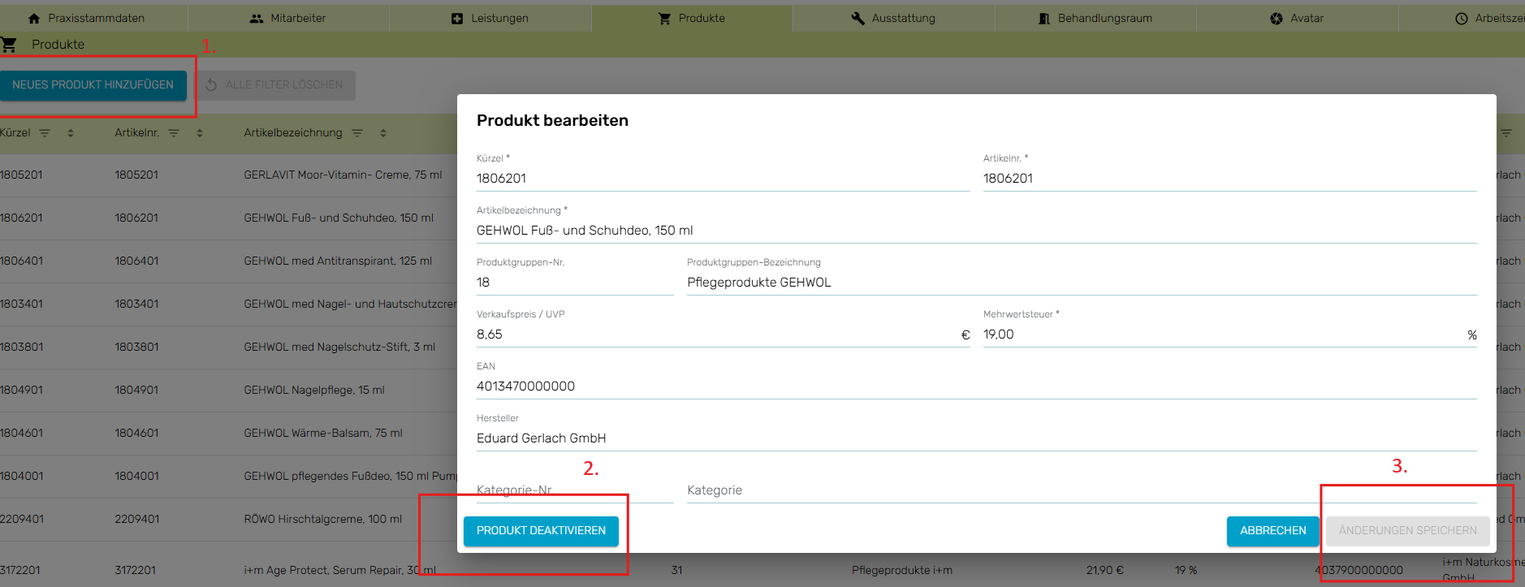Click Neues Produkt hinzufügen button
The height and width of the screenshot is (587, 1525).
(x=93, y=84)
